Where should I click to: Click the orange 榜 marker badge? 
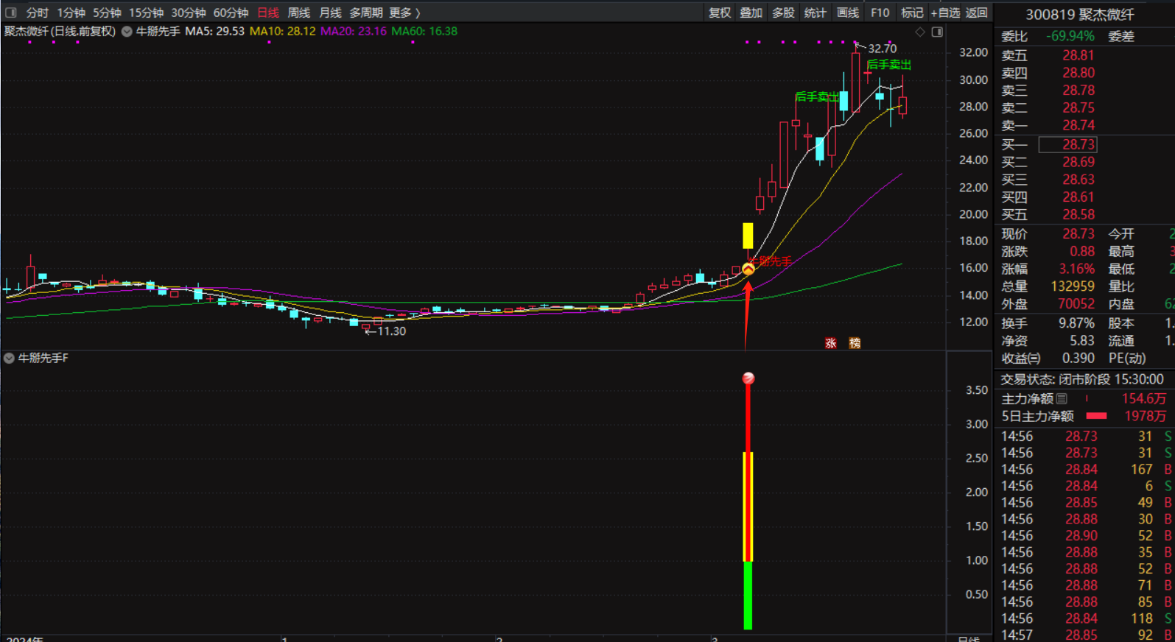(x=855, y=343)
